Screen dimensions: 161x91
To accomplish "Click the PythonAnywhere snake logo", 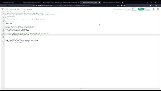I will coord(3,9).
